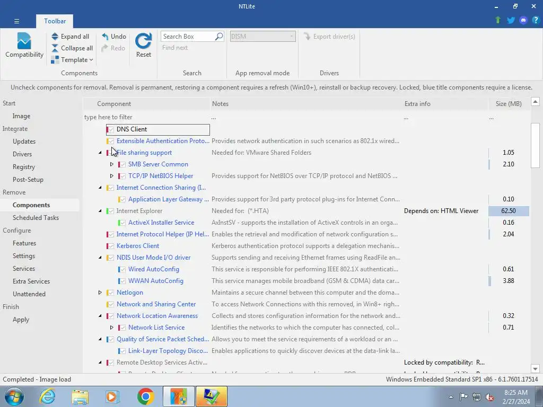
Task: Click the Expand all icon
Action: [55, 37]
